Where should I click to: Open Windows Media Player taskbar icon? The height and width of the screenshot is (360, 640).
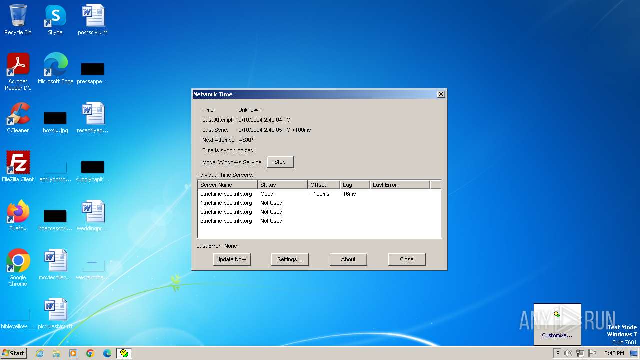(73, 353)
